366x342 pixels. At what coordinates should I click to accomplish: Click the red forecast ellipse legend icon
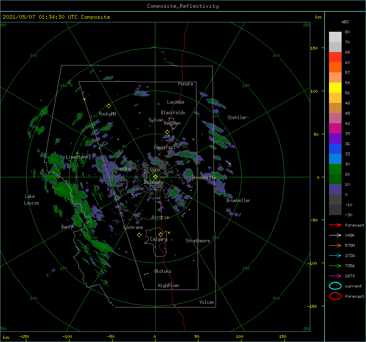point(335,296)
